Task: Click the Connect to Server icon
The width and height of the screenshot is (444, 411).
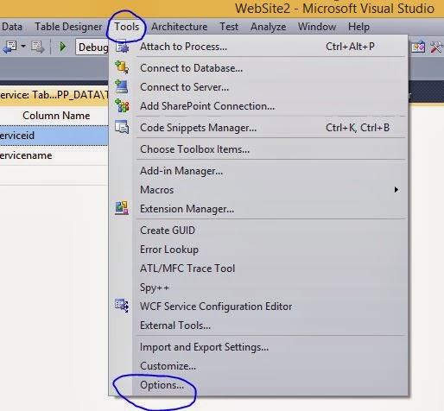Action: point(122,86)
